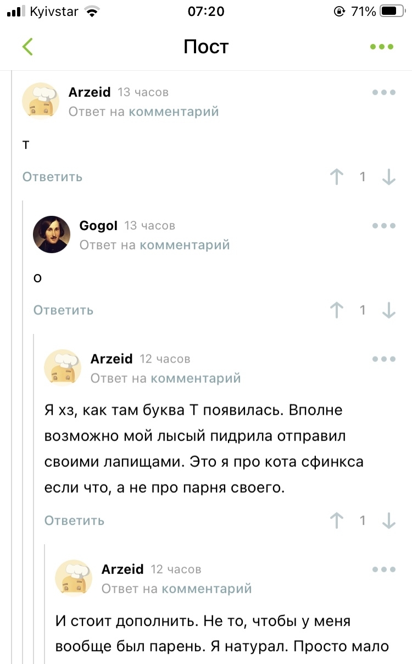Upvote Gogol's comment "о"
The image size is (412, 664).
pyautogui.click(x=337, y=310)
